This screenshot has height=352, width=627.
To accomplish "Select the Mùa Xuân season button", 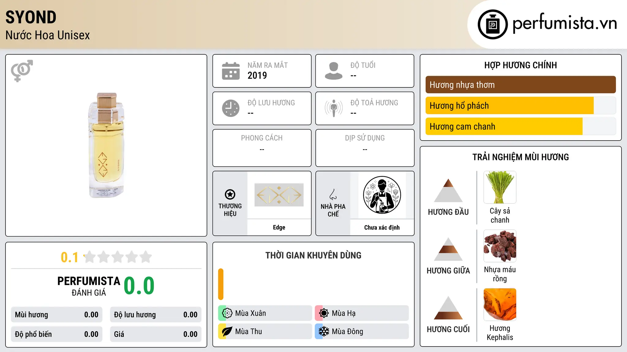I will tap(265, 313).
